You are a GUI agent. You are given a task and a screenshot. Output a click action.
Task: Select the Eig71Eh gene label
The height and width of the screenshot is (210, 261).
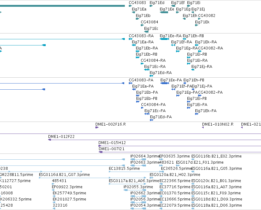[190, 15]
